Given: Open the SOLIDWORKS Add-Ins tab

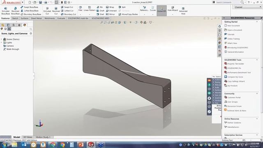Looking at the screenshot, I should [x=78, y=18].
